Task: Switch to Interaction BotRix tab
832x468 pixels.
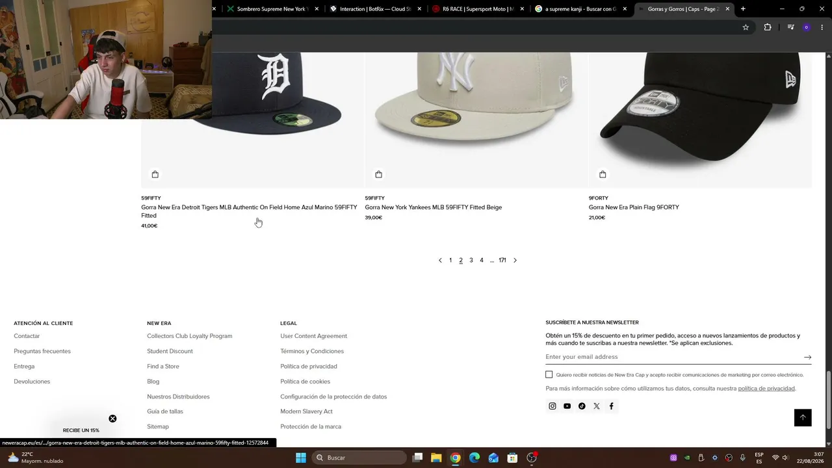Action: tap(375, 9)
